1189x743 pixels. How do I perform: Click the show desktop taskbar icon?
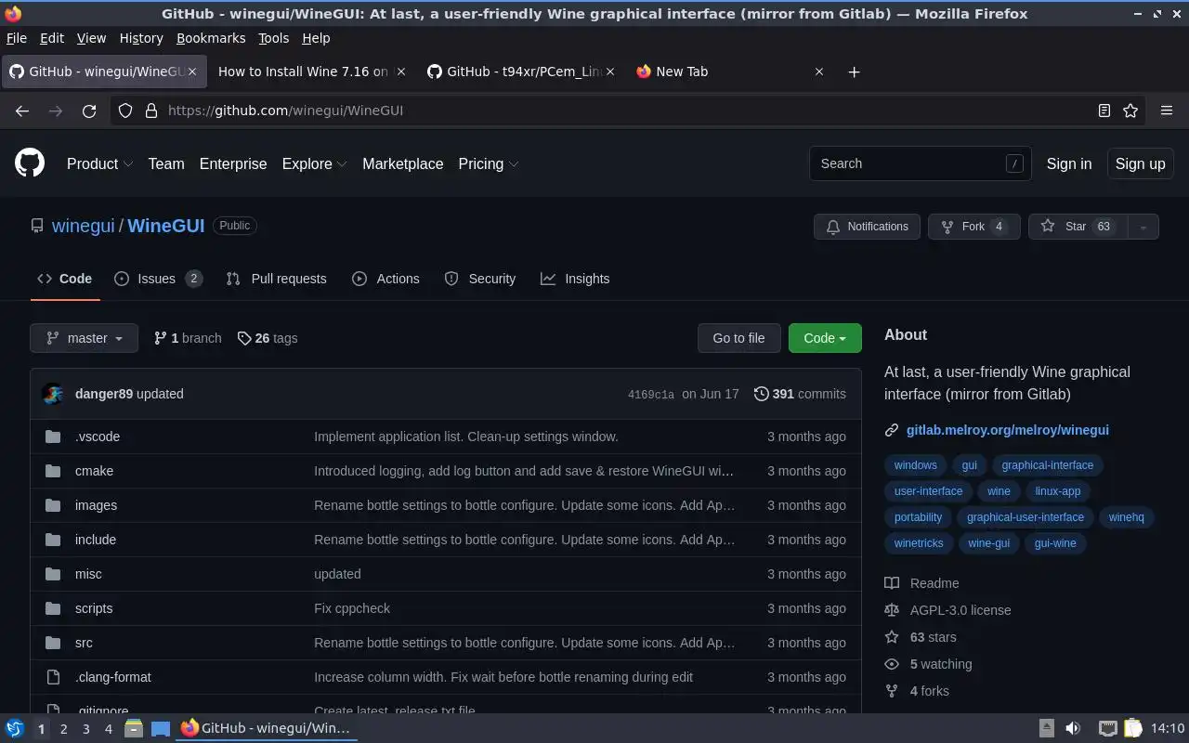pyautogui.click(x=161, y=728)
